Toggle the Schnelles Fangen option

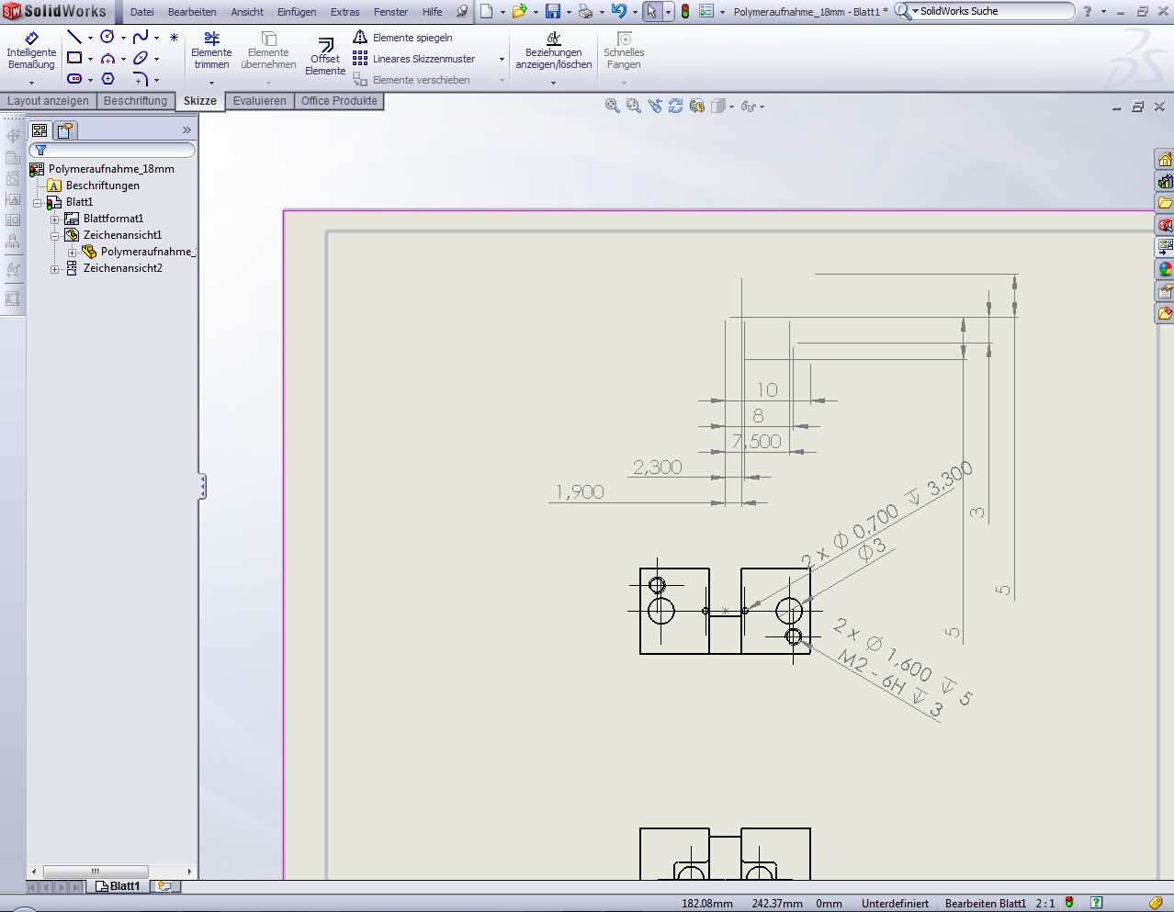(x=624, y=51)
